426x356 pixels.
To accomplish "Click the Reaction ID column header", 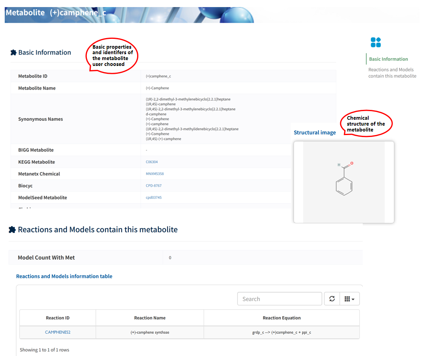I will [58, 318].
